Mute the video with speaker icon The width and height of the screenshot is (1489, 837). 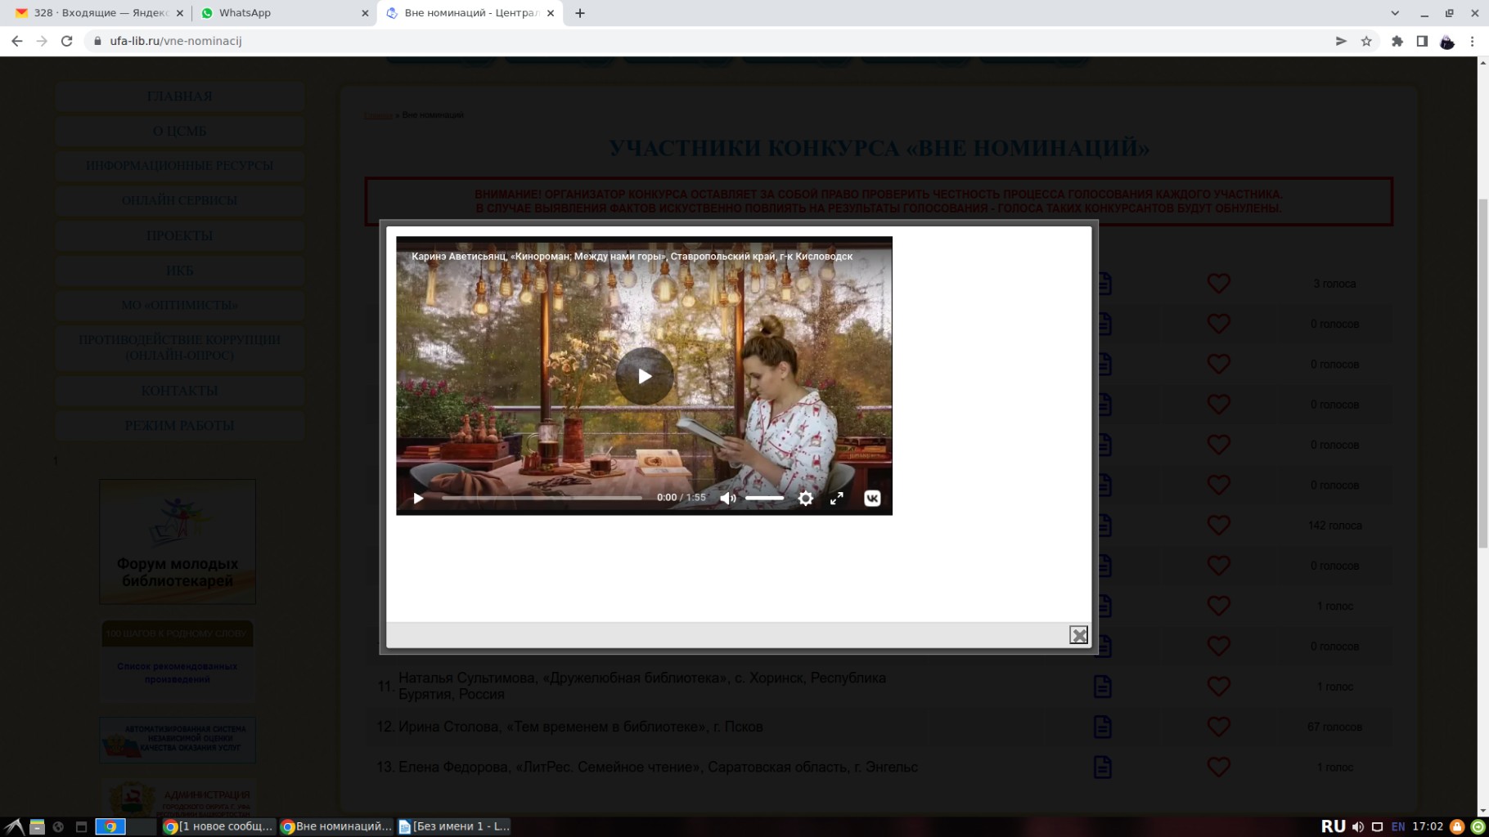[x=727, y=498]
